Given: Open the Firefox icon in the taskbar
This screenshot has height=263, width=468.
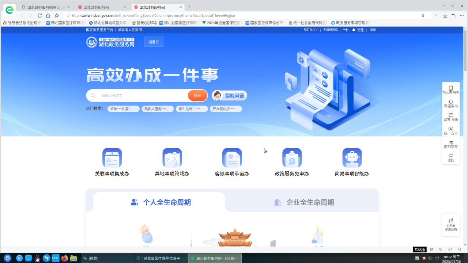Looking at the screenshot, I should pyautogui.click(x=65, y=258).
